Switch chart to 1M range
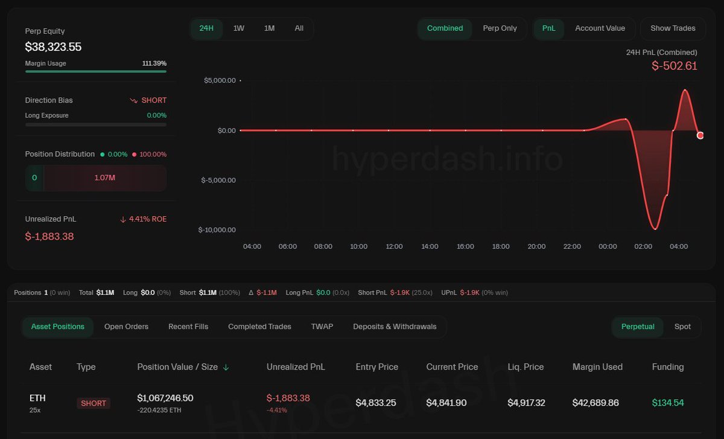This screenshot has height=439, width=724. (269, 28)
